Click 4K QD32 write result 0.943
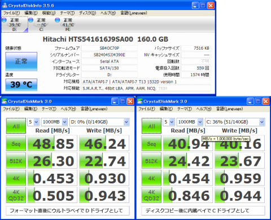The width and height of the screenshot is (271, 220). 104,195
